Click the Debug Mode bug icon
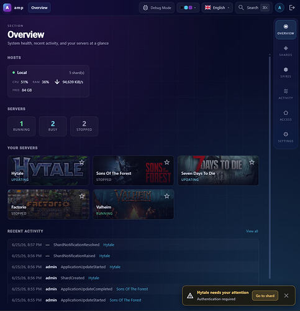Screen dimensions: 300x311 coord(145,7)
